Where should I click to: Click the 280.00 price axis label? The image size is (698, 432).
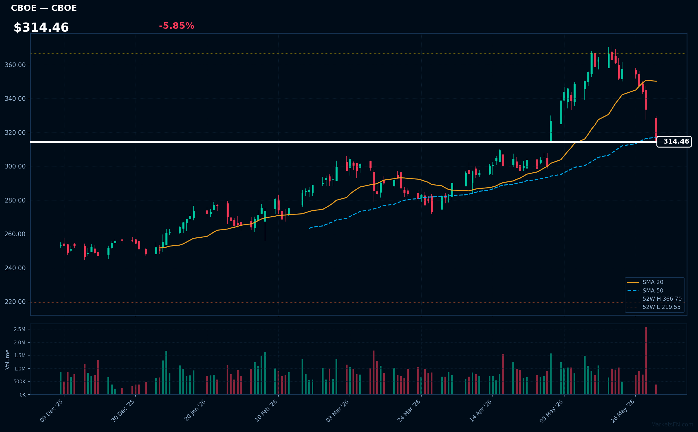coord(15,200)
